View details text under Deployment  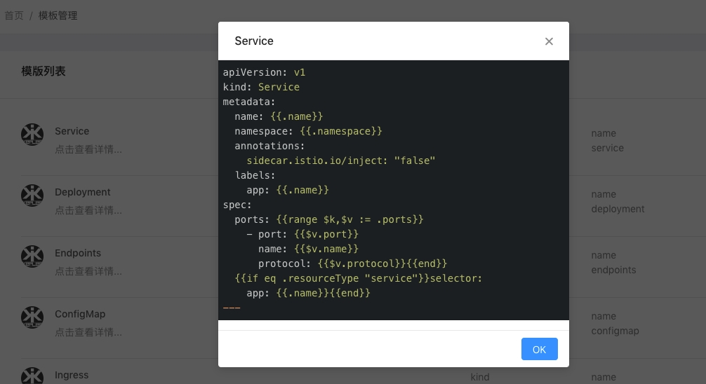click(88, 210)
